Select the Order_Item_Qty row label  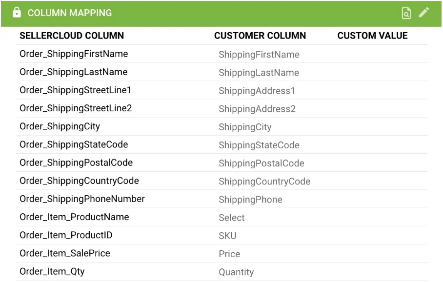tap(52, 271)
